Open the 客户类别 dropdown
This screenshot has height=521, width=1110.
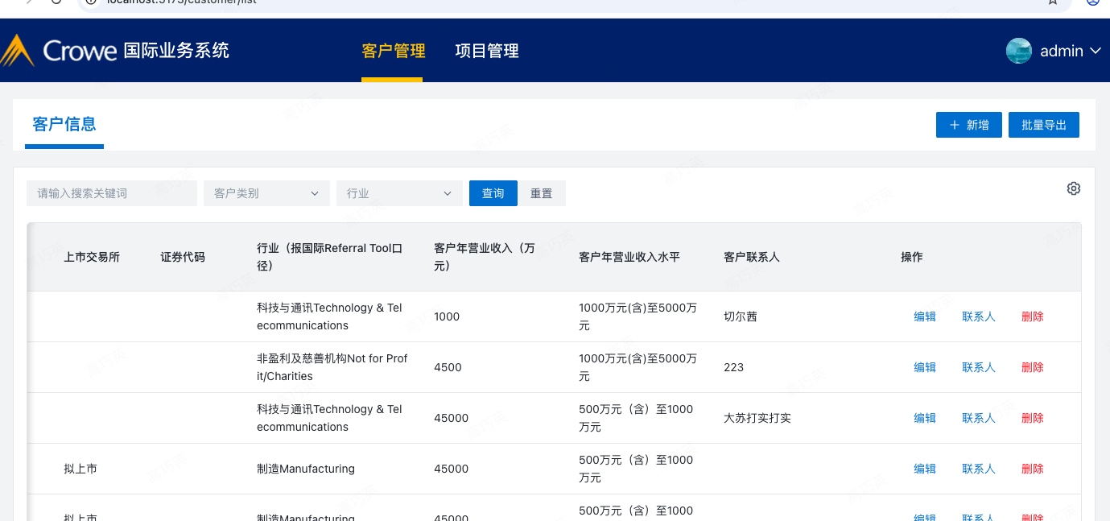[x=266, y=193]
